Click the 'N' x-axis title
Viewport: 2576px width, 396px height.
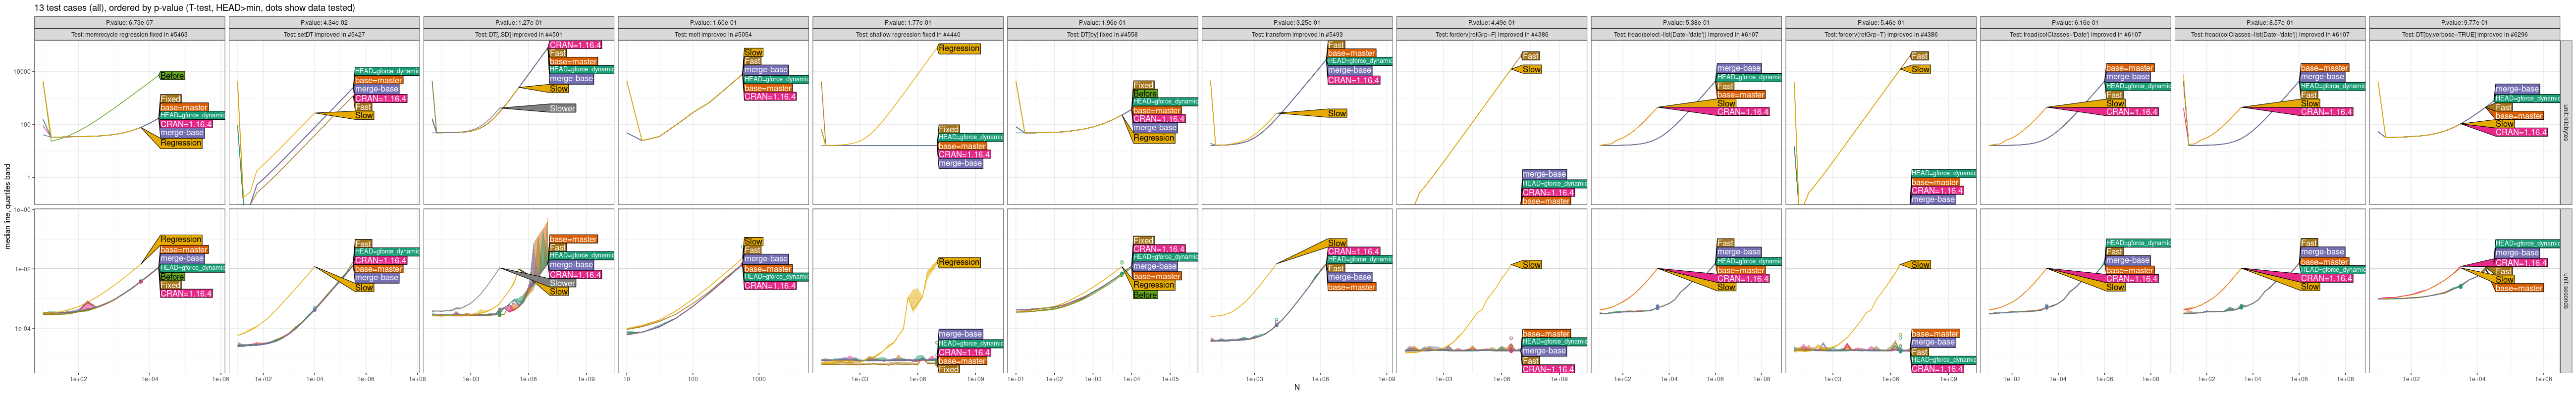tap(1297, 388)
